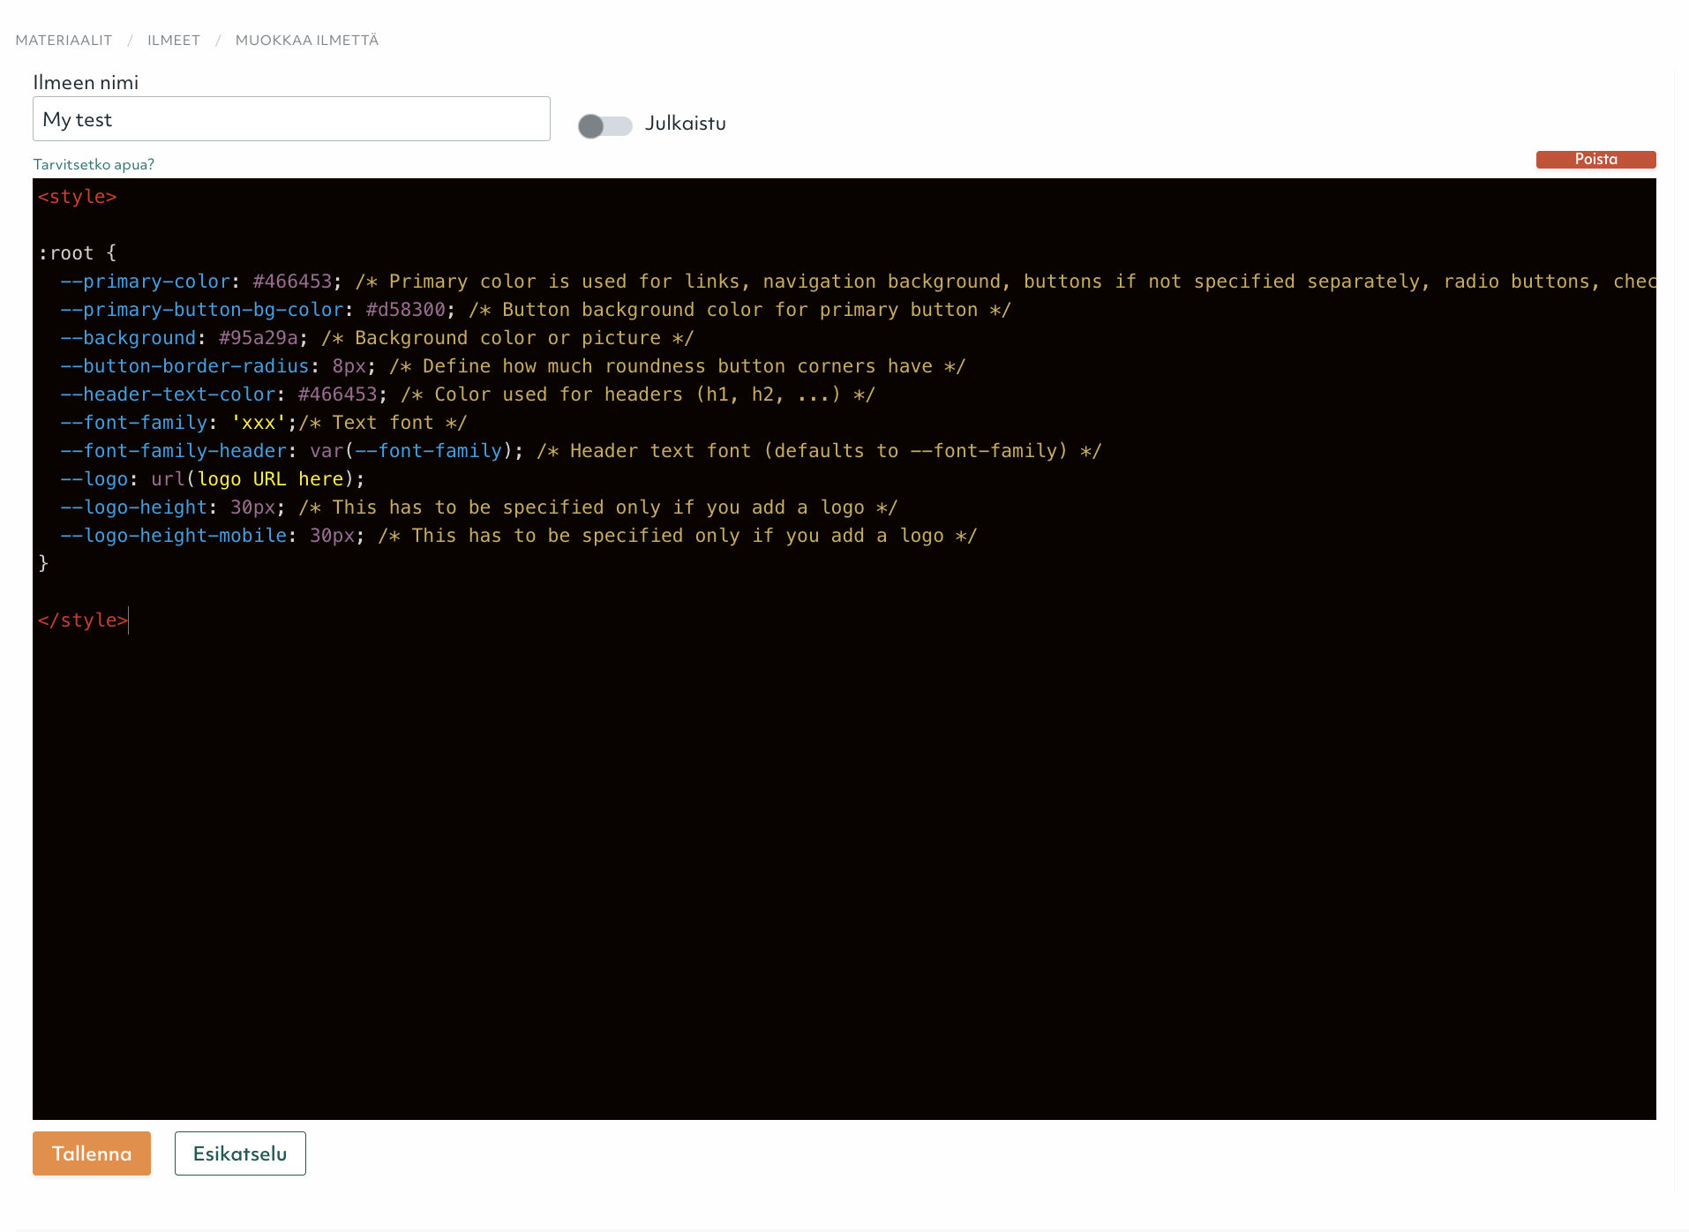The height and width of the screenshot is (1232, 1689).
Task: Click the var(--font-family) value
Action: tap(411, 451)
